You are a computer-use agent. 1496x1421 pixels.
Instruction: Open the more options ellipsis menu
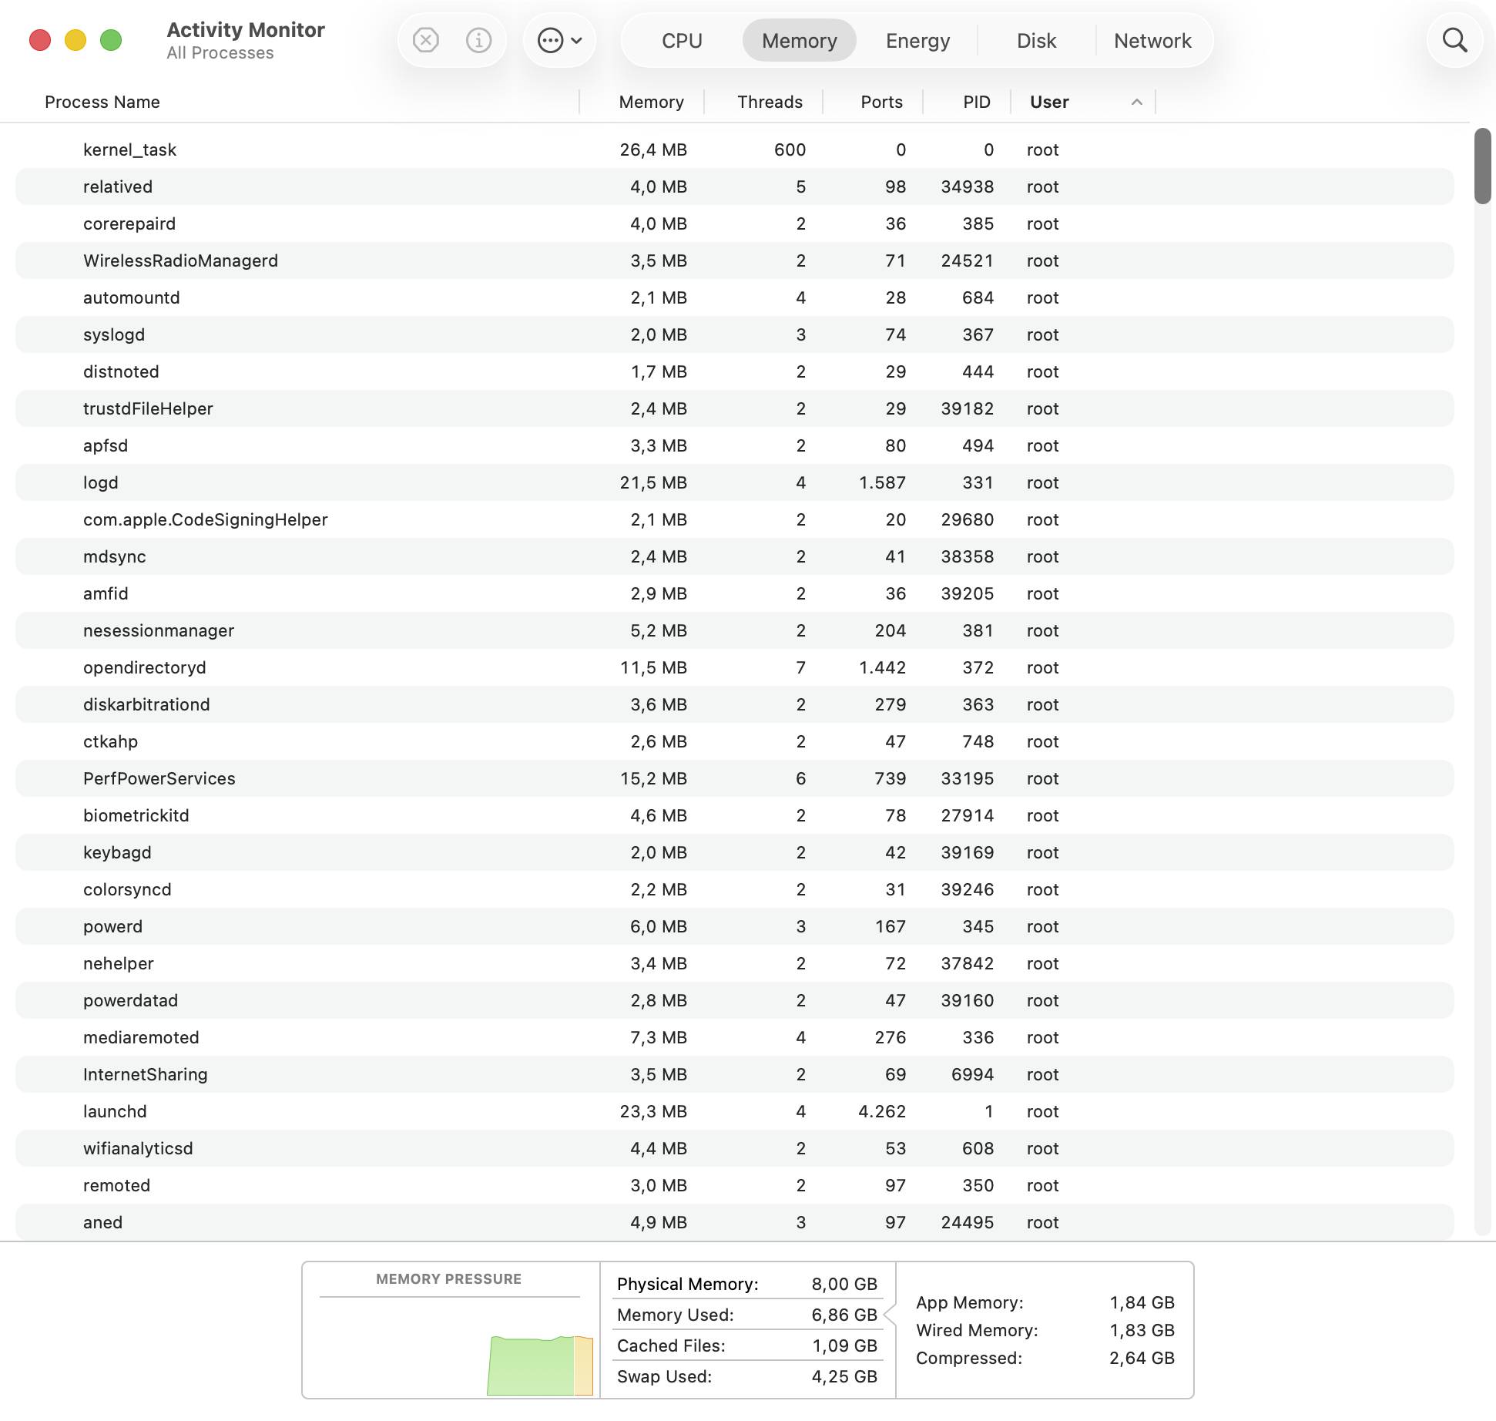559,40
